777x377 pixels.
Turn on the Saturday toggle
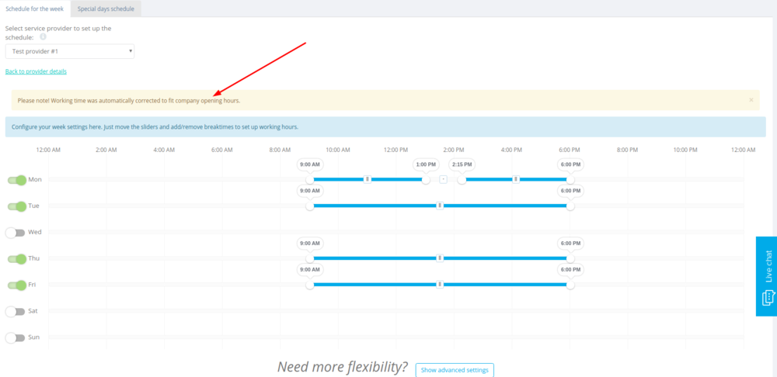16,311
